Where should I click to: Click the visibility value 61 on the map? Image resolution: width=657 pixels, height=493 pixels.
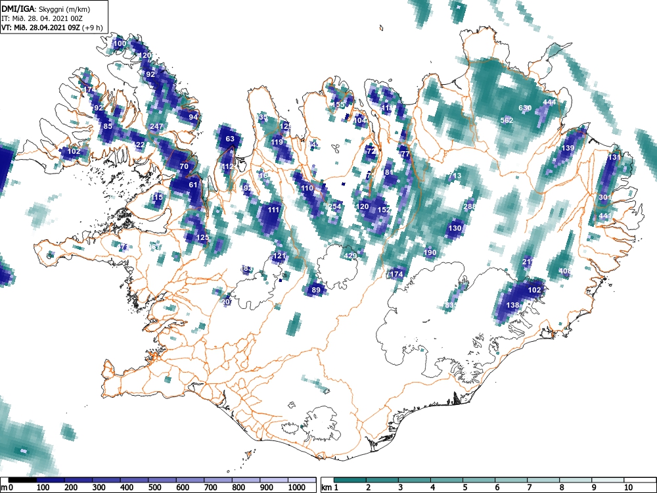(x=193, y=185)
